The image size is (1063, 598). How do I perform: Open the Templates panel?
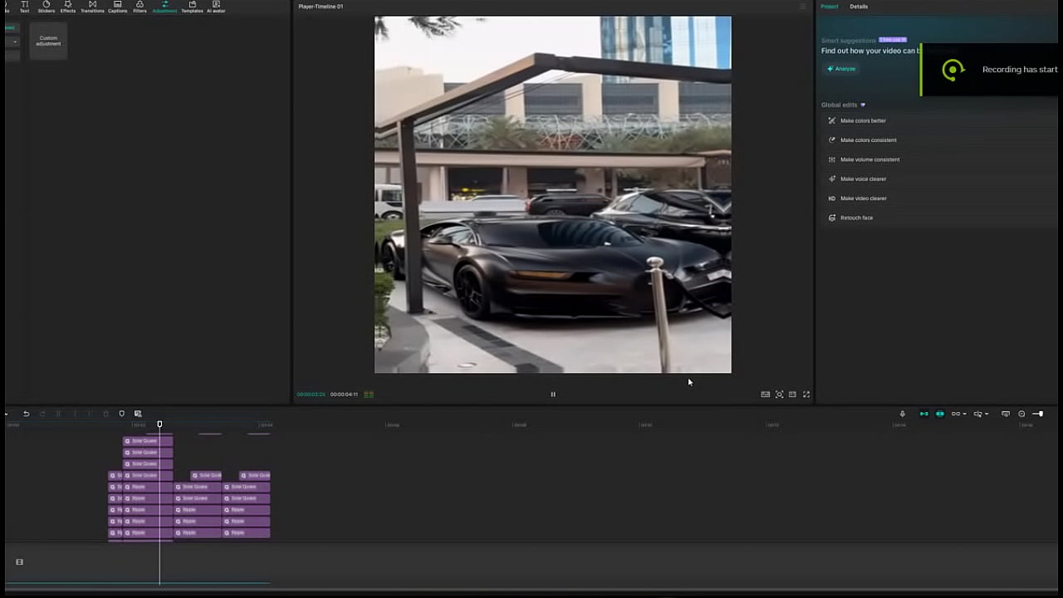pyautogui.click(x=191, y=7)
